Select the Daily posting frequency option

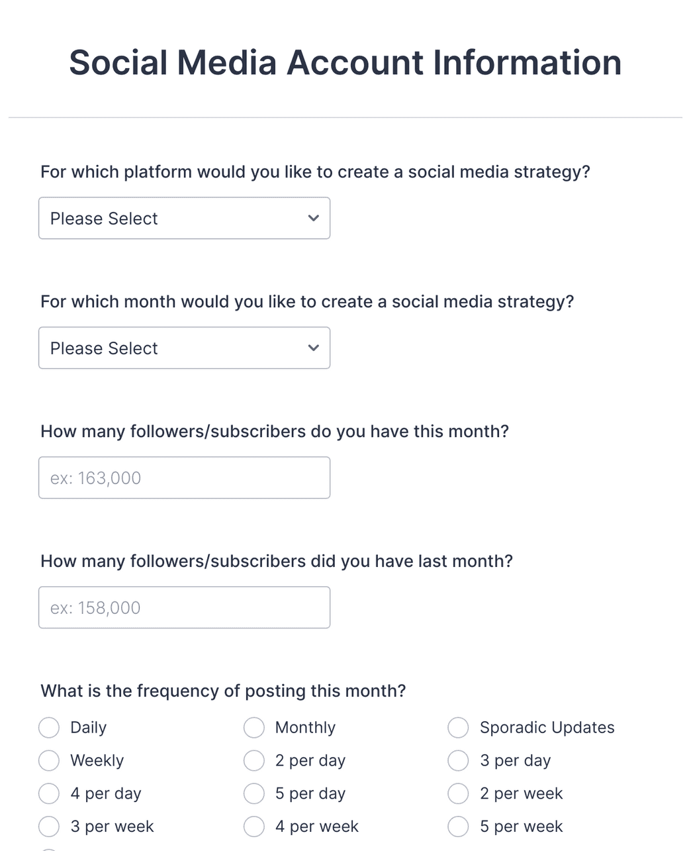[49, 727]
